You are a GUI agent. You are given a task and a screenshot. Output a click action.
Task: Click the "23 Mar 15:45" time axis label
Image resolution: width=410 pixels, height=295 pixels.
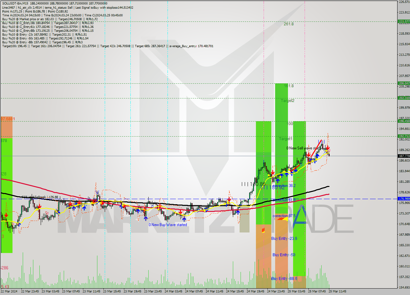112,291
